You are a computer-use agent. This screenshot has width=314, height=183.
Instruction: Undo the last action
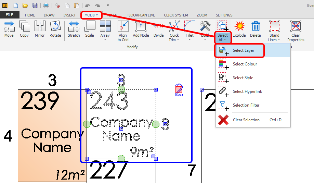[88, 5]
